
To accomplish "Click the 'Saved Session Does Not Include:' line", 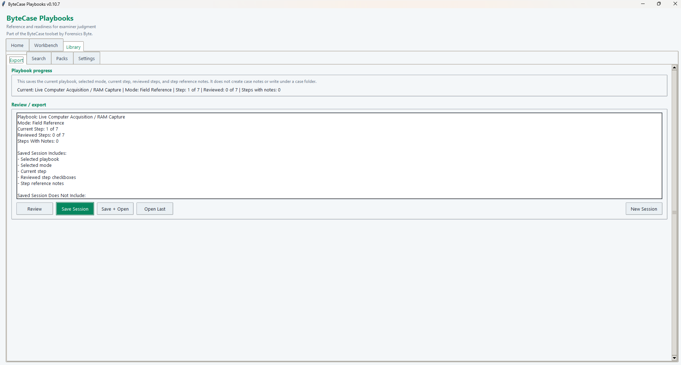I will click(52, 195).
